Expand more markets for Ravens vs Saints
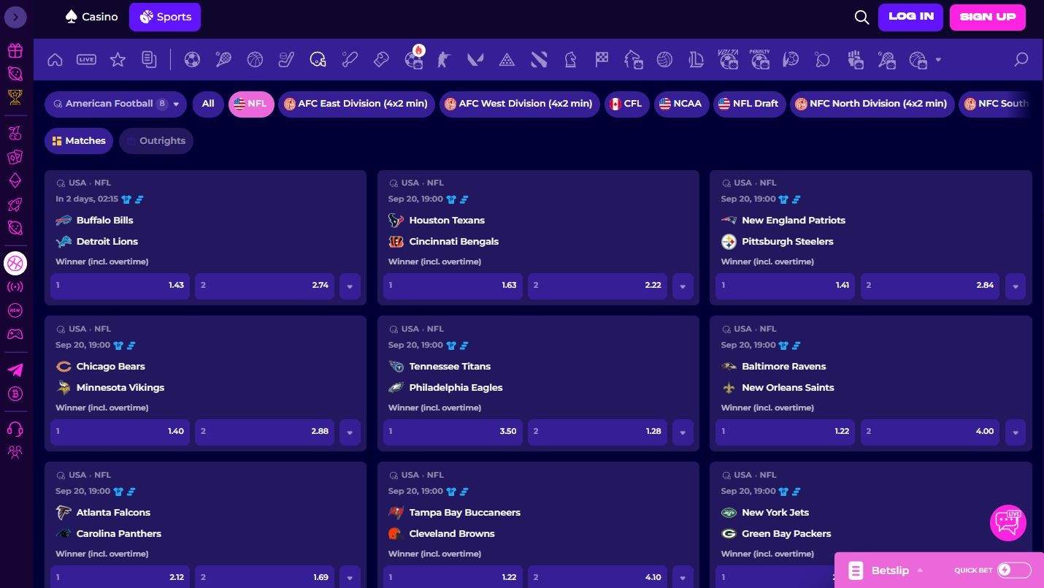Screen dimensions: 1044x588 point(1016,432)
